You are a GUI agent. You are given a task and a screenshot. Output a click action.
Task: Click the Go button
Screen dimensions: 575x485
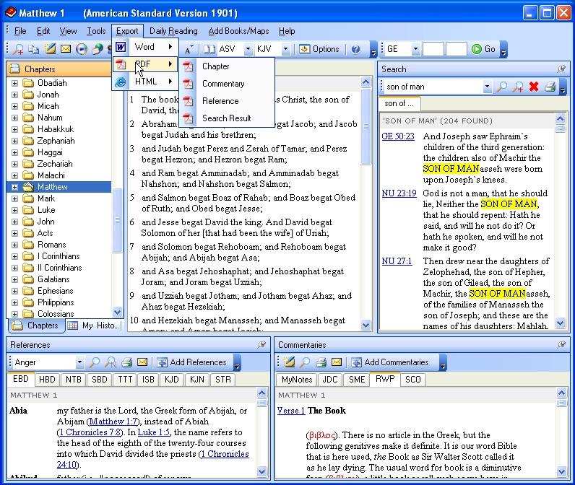483,49
